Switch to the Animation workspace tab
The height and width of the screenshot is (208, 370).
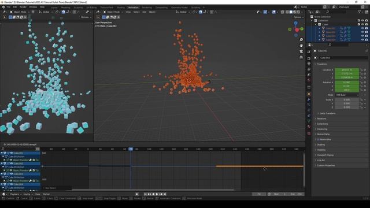pyautogui.click(x=134, y=8)
